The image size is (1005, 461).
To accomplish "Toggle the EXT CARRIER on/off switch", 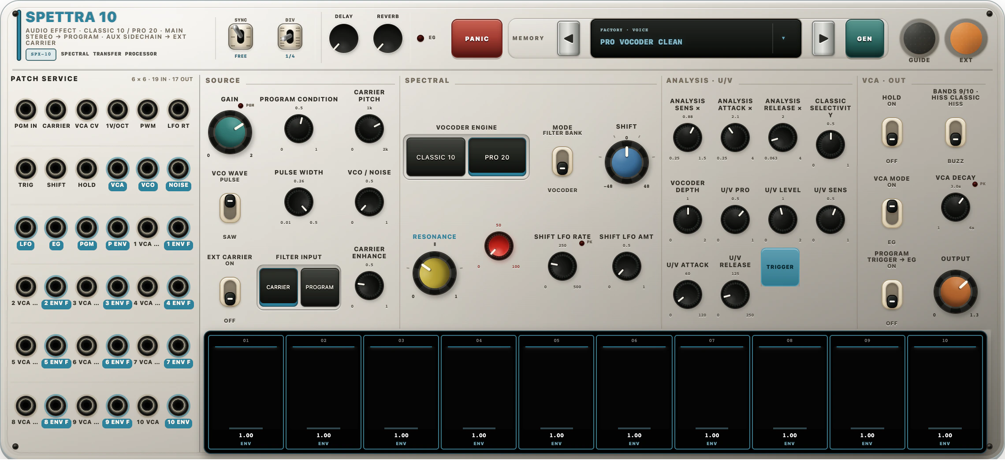I will point(230,292).
